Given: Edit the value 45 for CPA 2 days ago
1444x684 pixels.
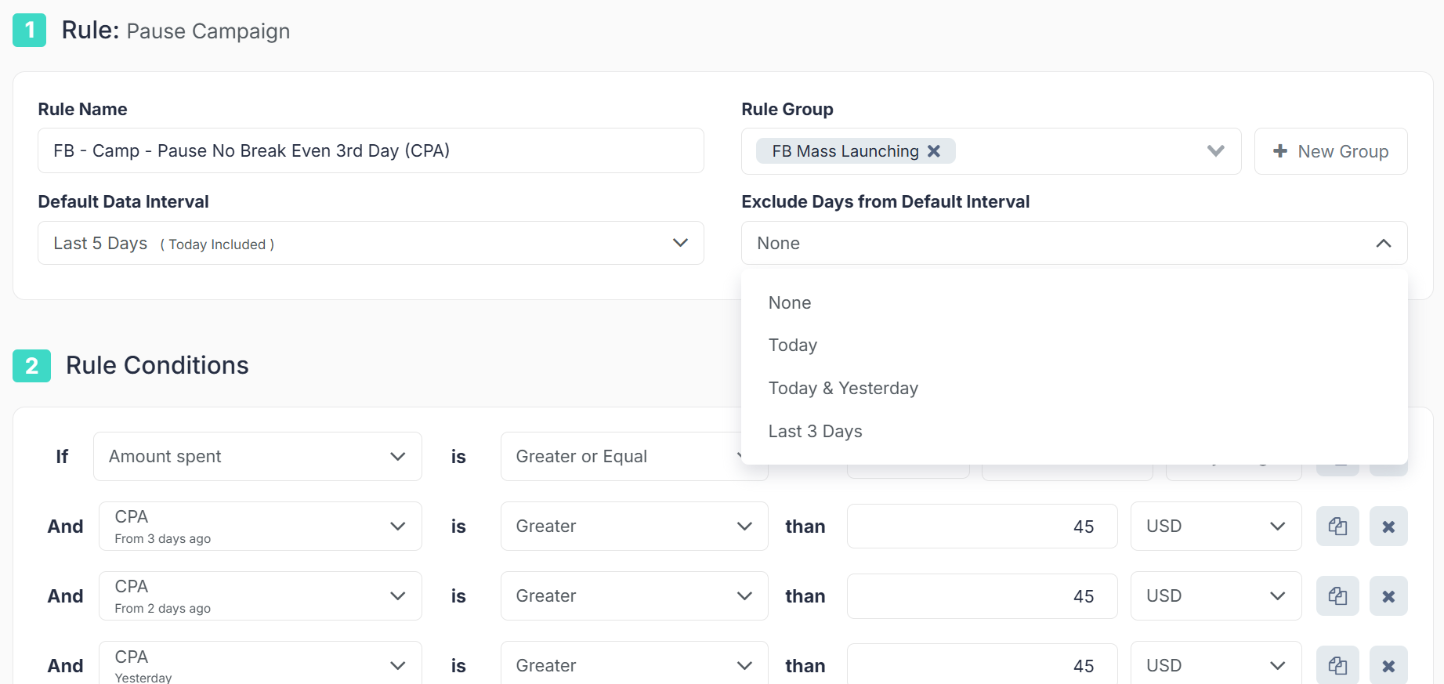Looking at the screenshot, I should coord(982,596).
